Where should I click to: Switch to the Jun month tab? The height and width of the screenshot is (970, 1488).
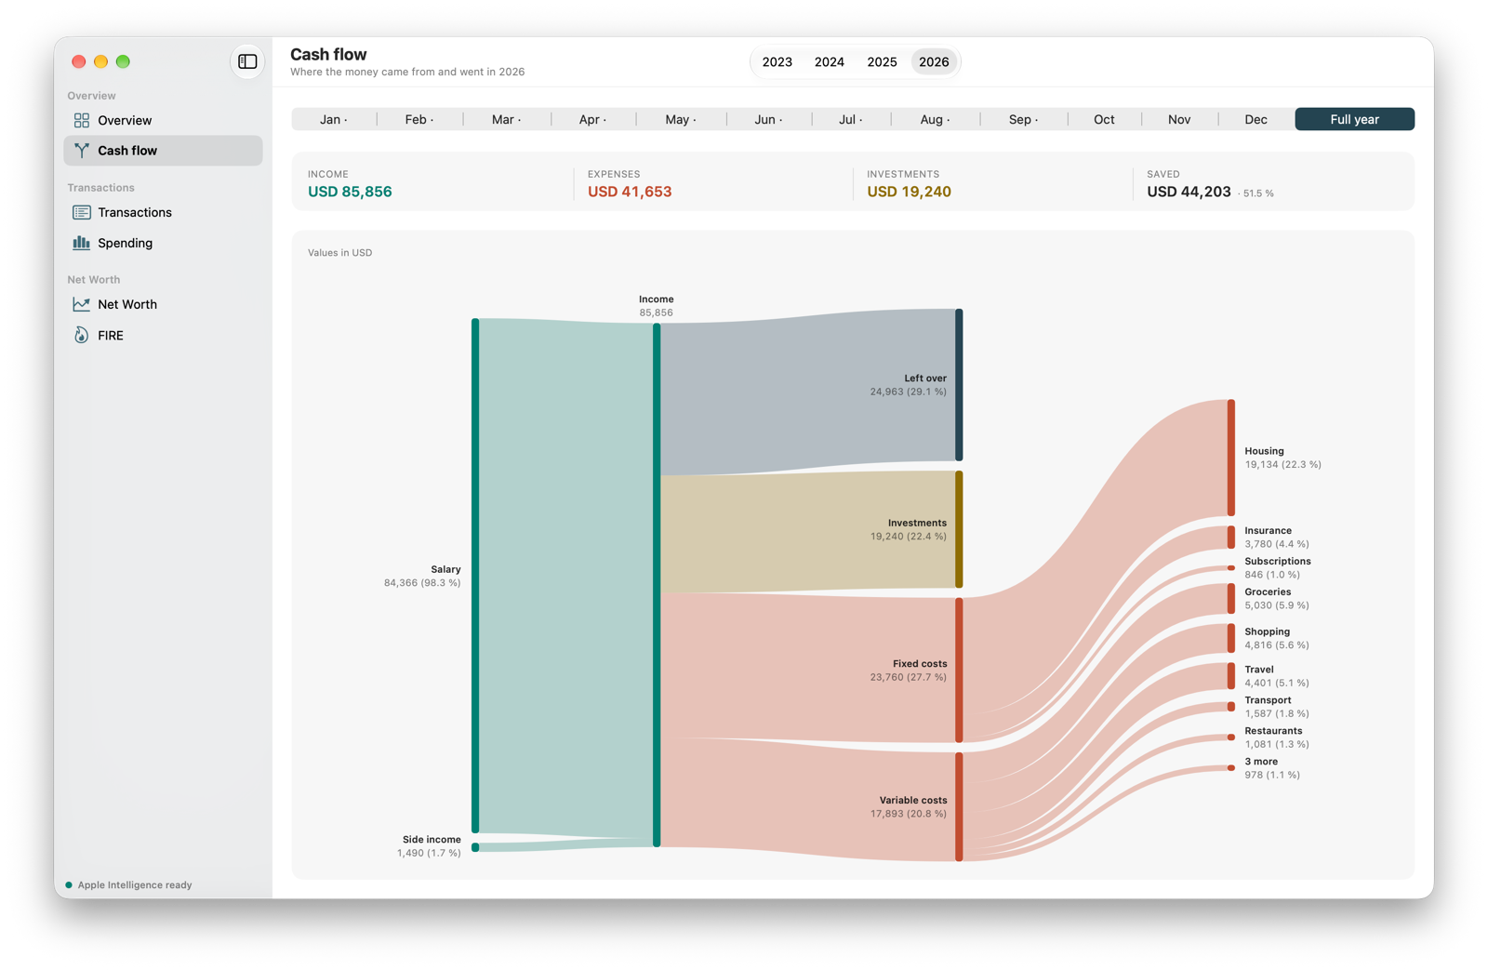pyautogui.click(x=768, y=119)
